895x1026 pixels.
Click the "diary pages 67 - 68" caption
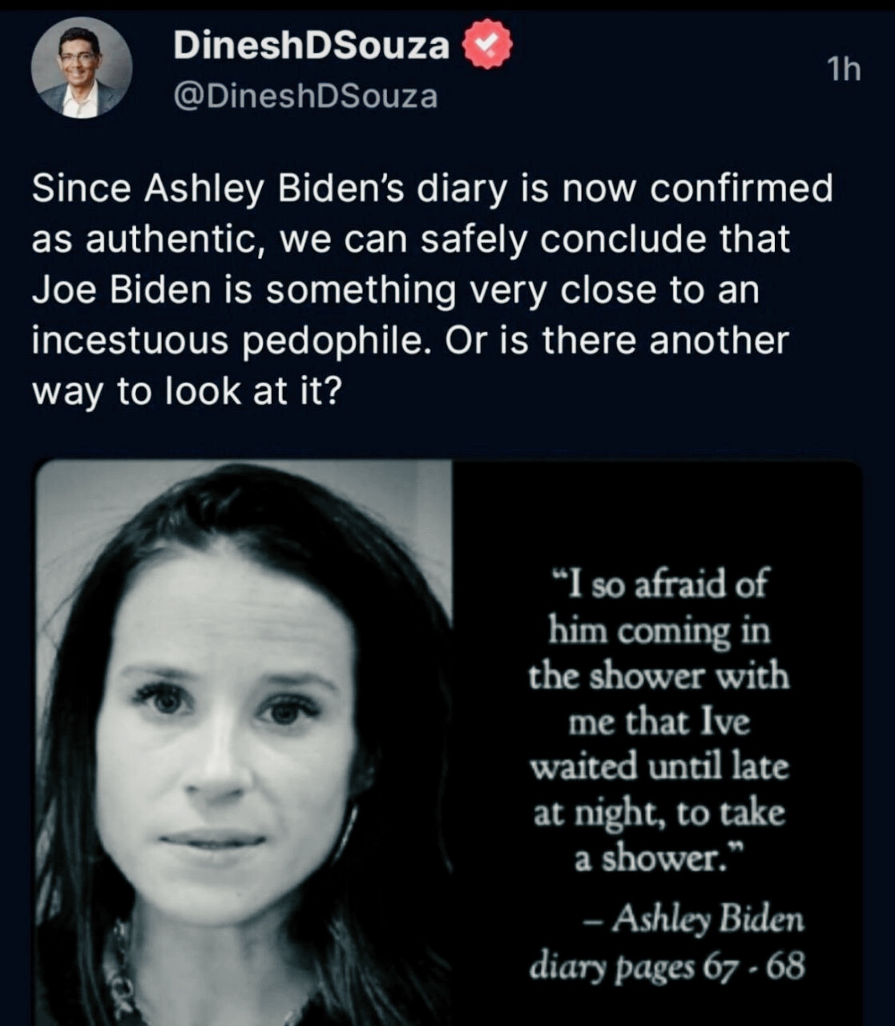click(667, 967)
